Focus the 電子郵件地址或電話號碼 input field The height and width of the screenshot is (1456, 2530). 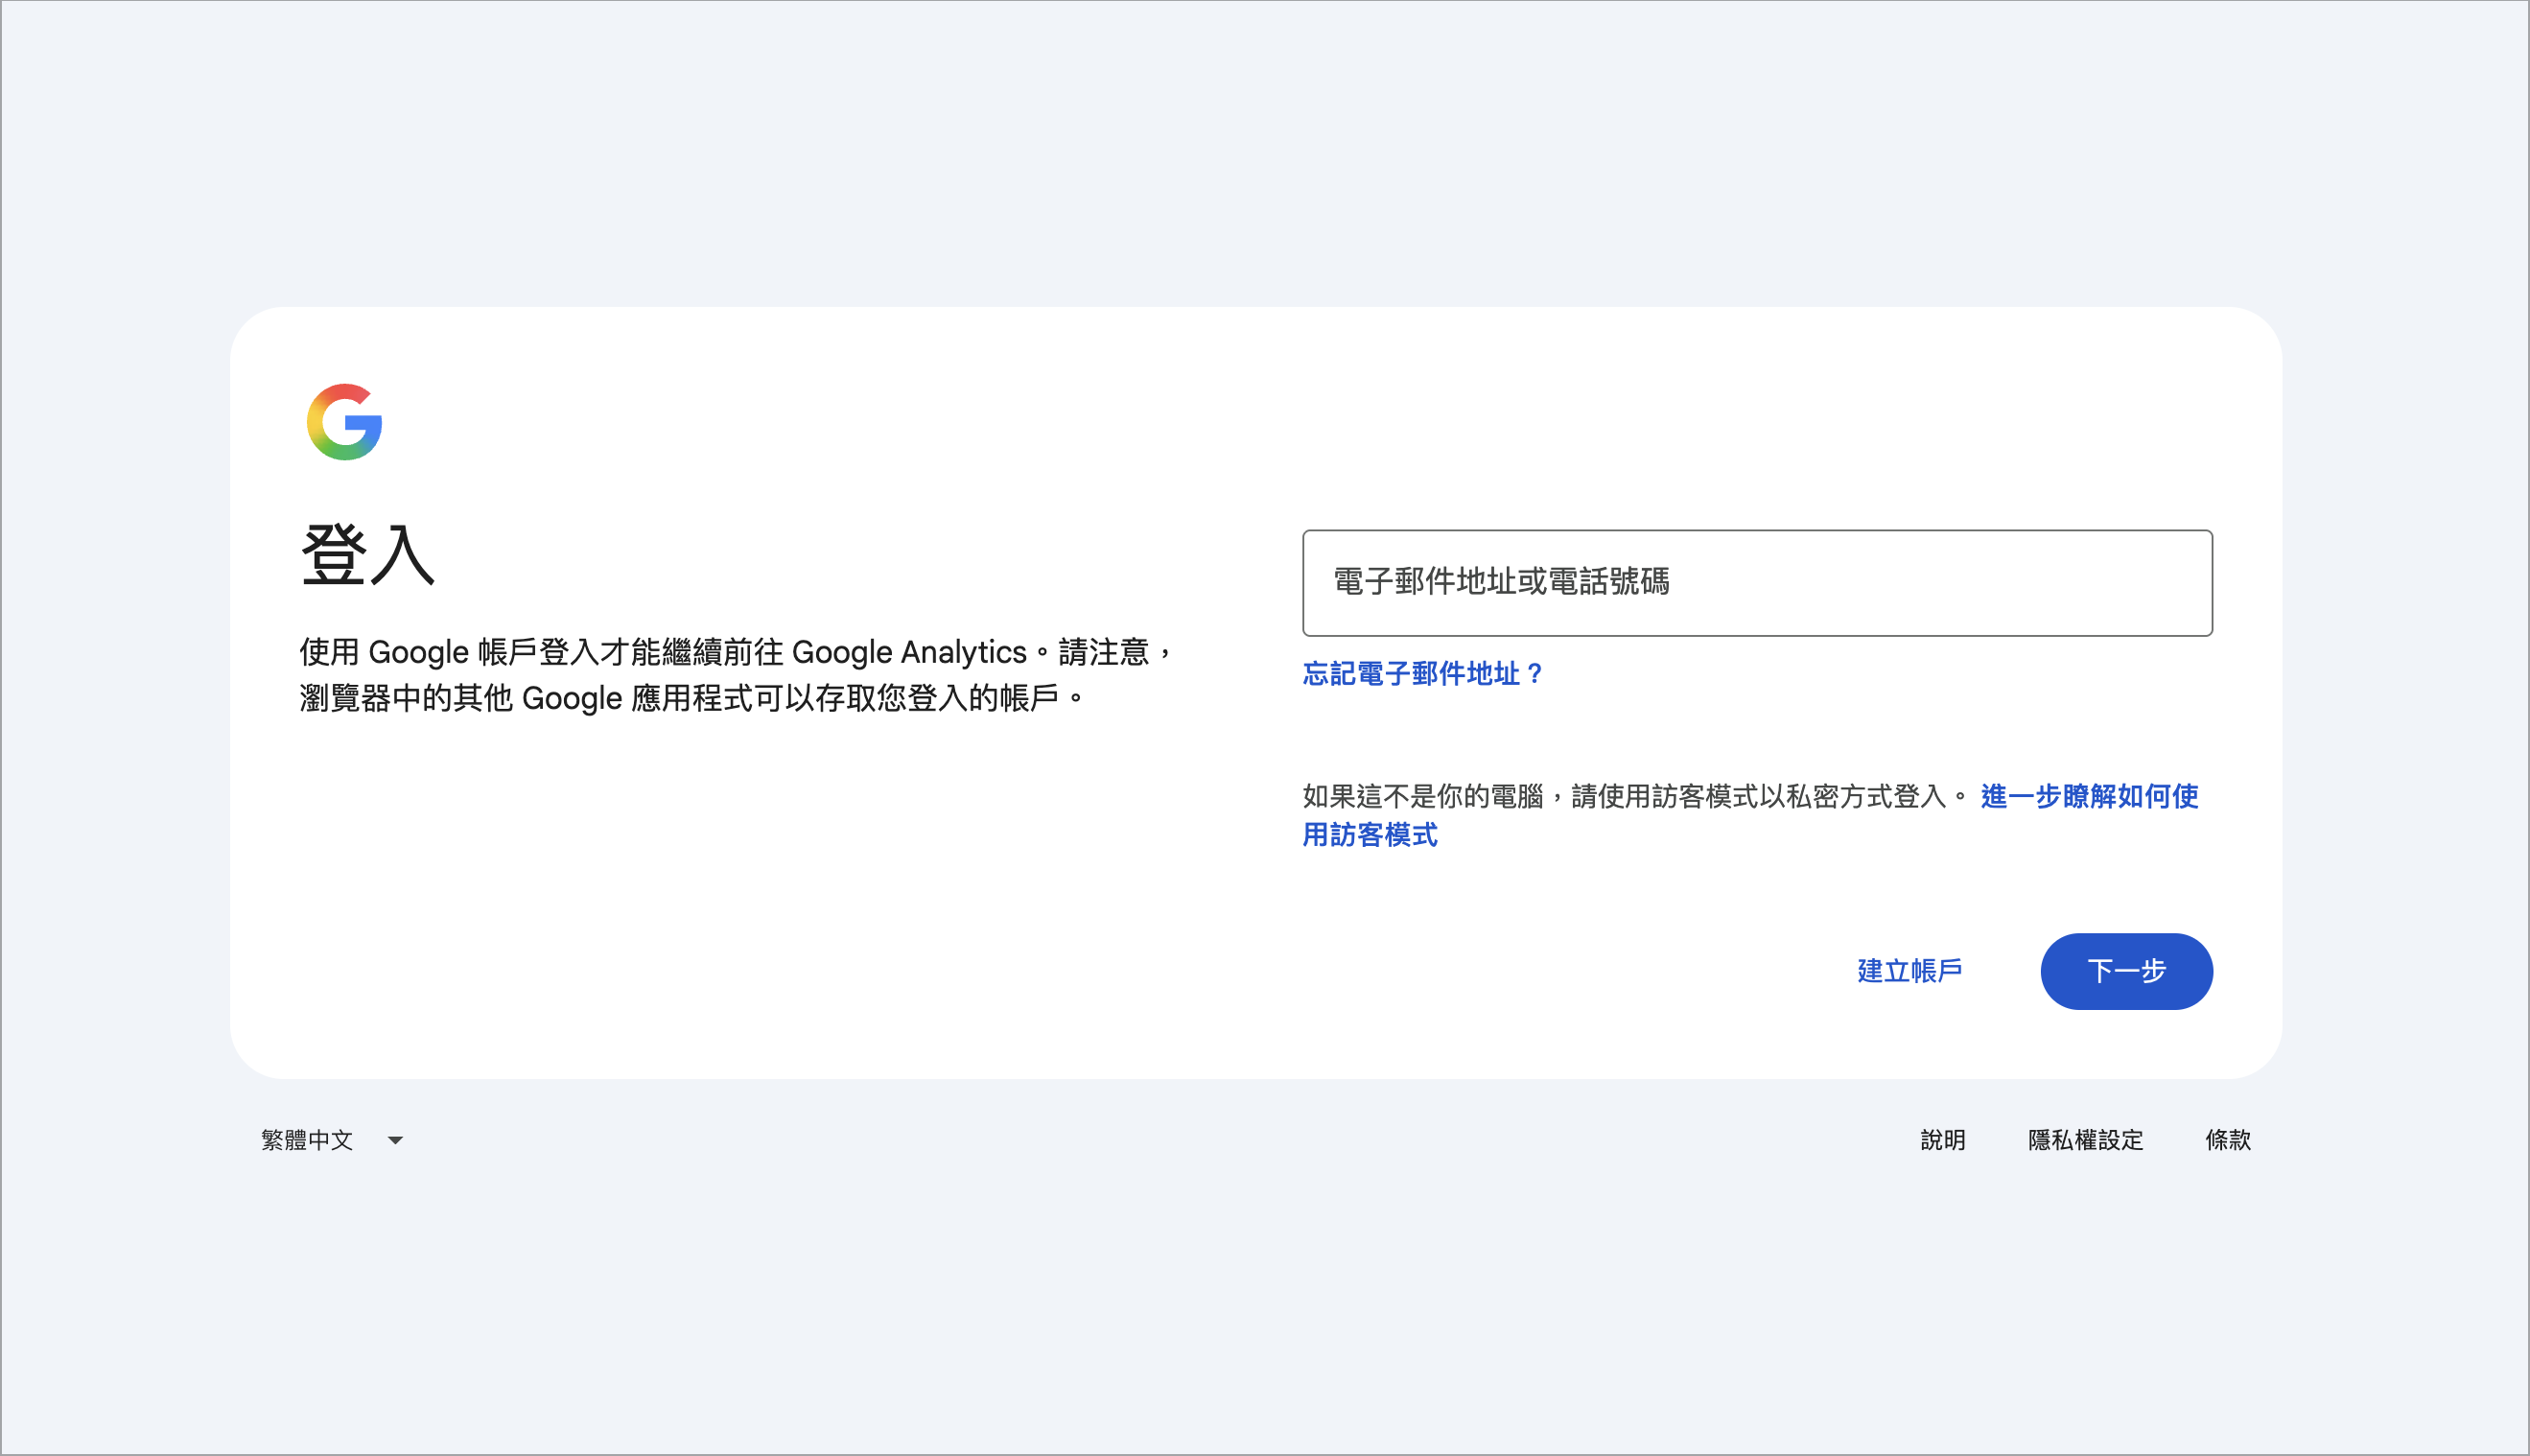(x=1756, y=583)
